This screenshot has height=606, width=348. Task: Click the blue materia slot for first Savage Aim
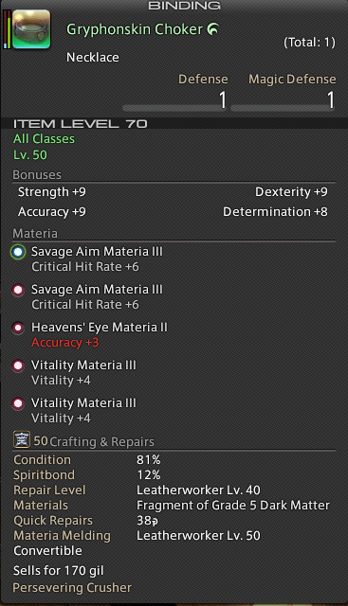coord(18,252)
